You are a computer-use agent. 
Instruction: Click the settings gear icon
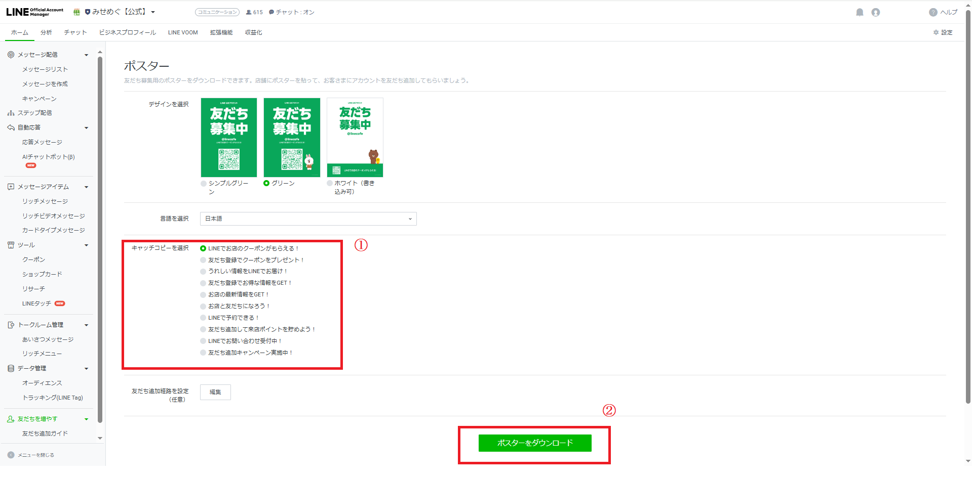pos(936,32)
